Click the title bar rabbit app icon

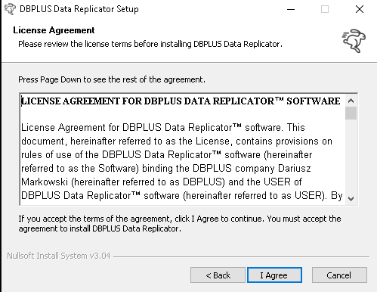(10, 9)
